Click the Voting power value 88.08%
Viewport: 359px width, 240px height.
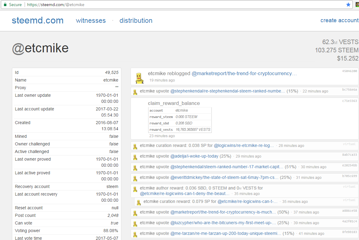tap(111, 231)
